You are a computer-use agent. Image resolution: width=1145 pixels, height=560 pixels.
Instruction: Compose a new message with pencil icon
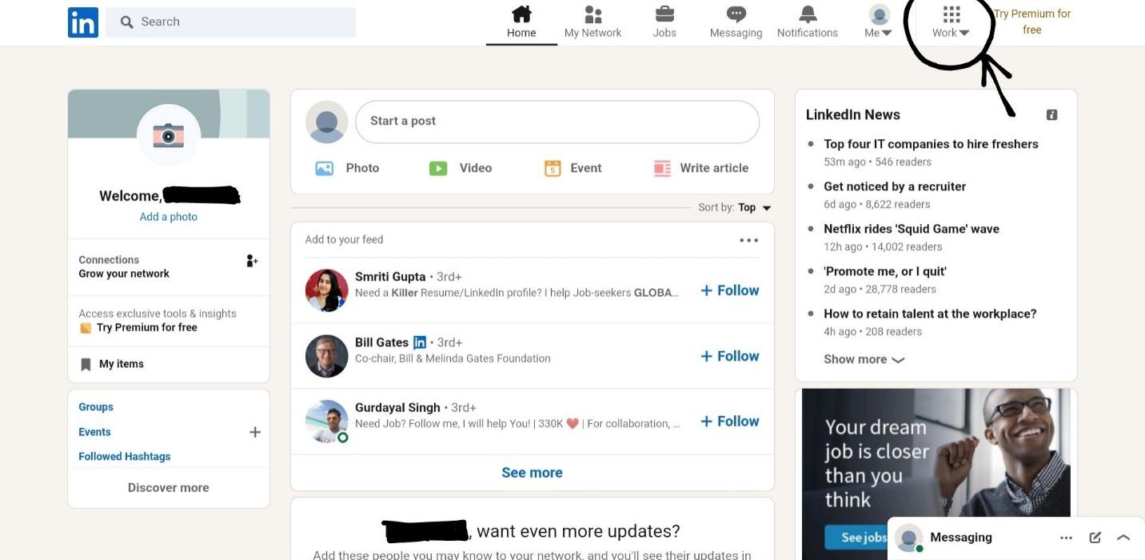(x=1095, y=538)
